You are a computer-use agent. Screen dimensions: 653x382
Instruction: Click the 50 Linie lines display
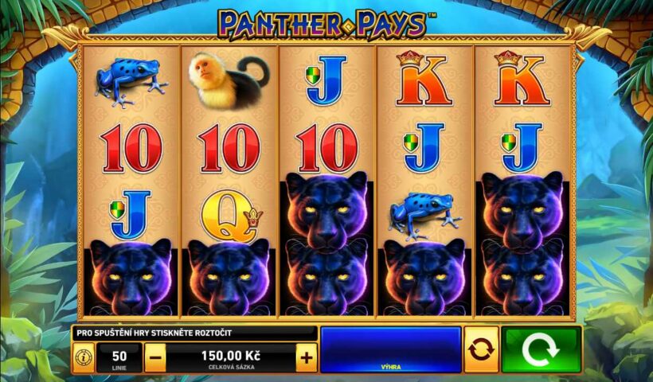coord(119,357)
